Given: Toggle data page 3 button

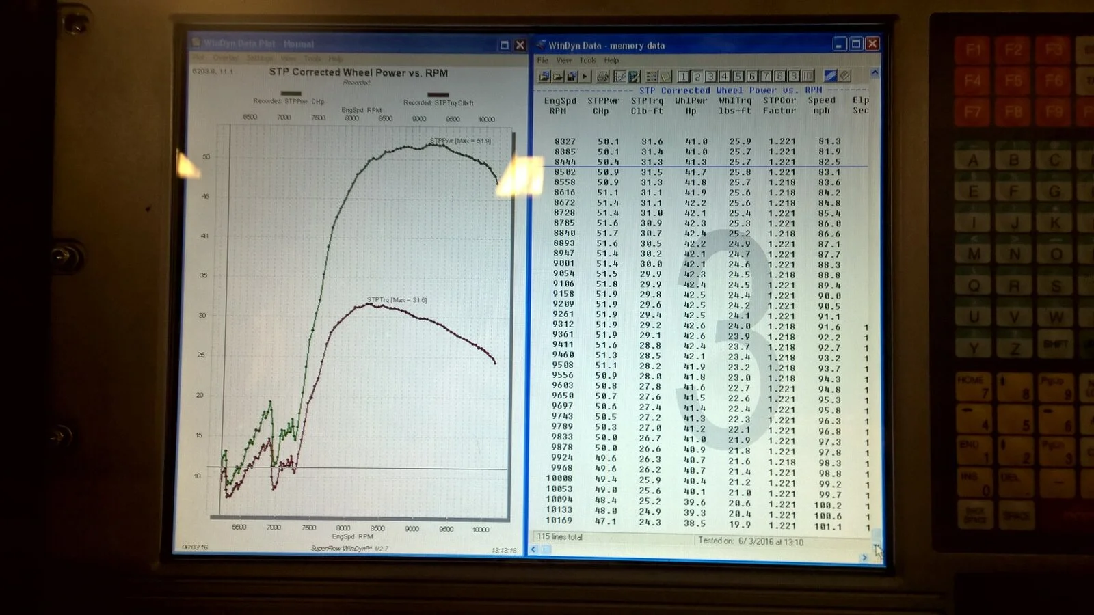Looking at the screenshot, I should [x=710, y=77].
